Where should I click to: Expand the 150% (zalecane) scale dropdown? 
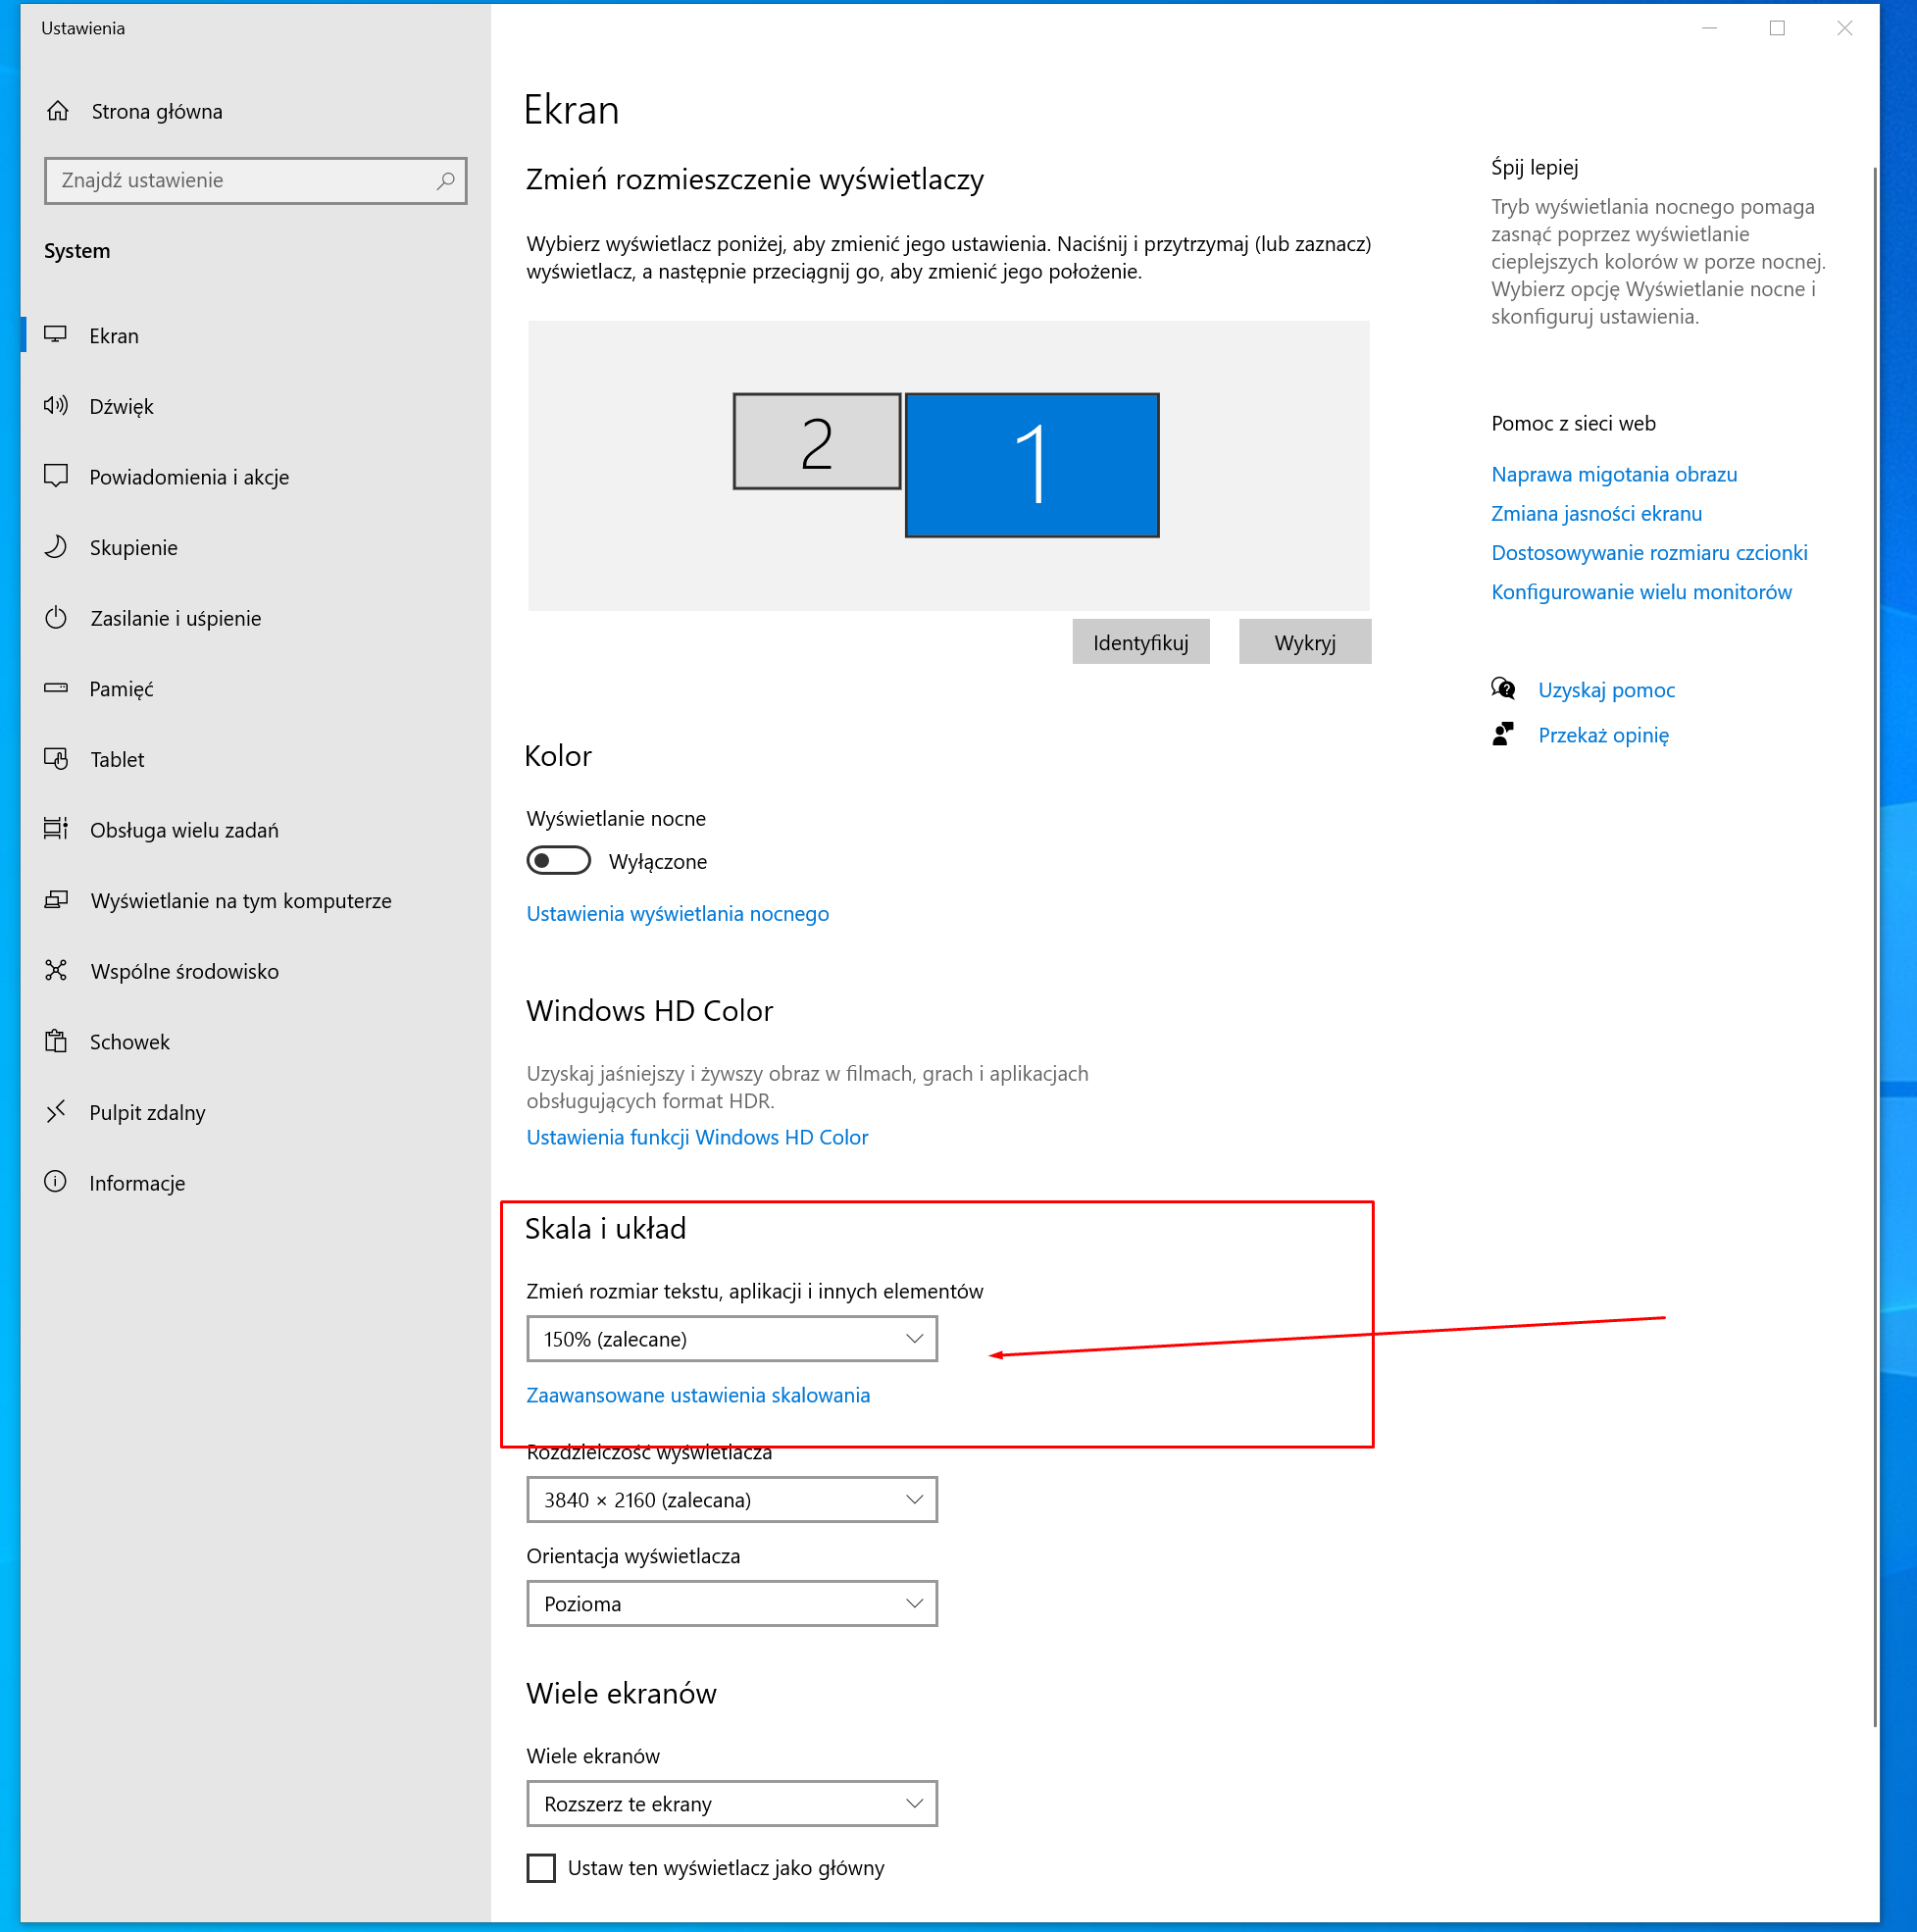731,1339
